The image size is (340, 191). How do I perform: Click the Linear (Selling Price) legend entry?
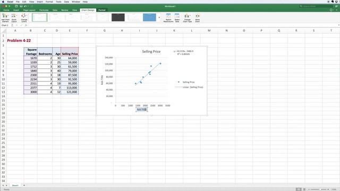coord(189,87)
